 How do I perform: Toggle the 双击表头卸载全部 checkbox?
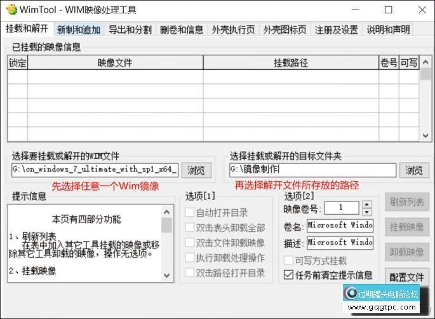click(x=190, y=227)
